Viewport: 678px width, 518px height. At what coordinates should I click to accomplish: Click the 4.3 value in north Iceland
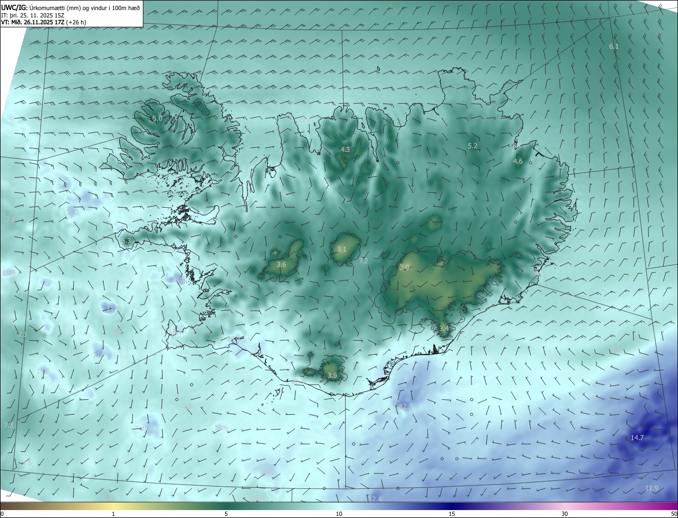pyautogui.click(x=345, y=150)
